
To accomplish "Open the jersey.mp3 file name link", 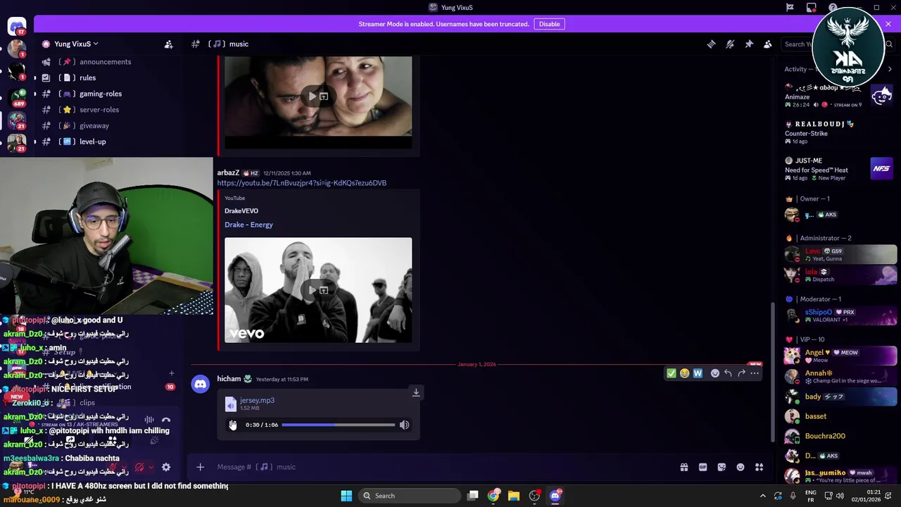I will tap(257, 400).
